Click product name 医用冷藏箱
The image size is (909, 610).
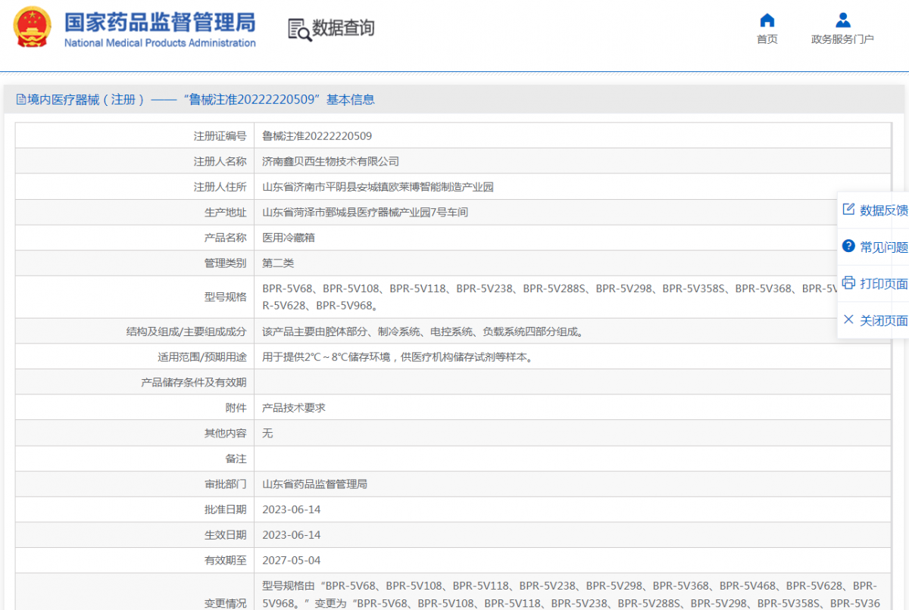pyautogui.click(x=288, y=238)
